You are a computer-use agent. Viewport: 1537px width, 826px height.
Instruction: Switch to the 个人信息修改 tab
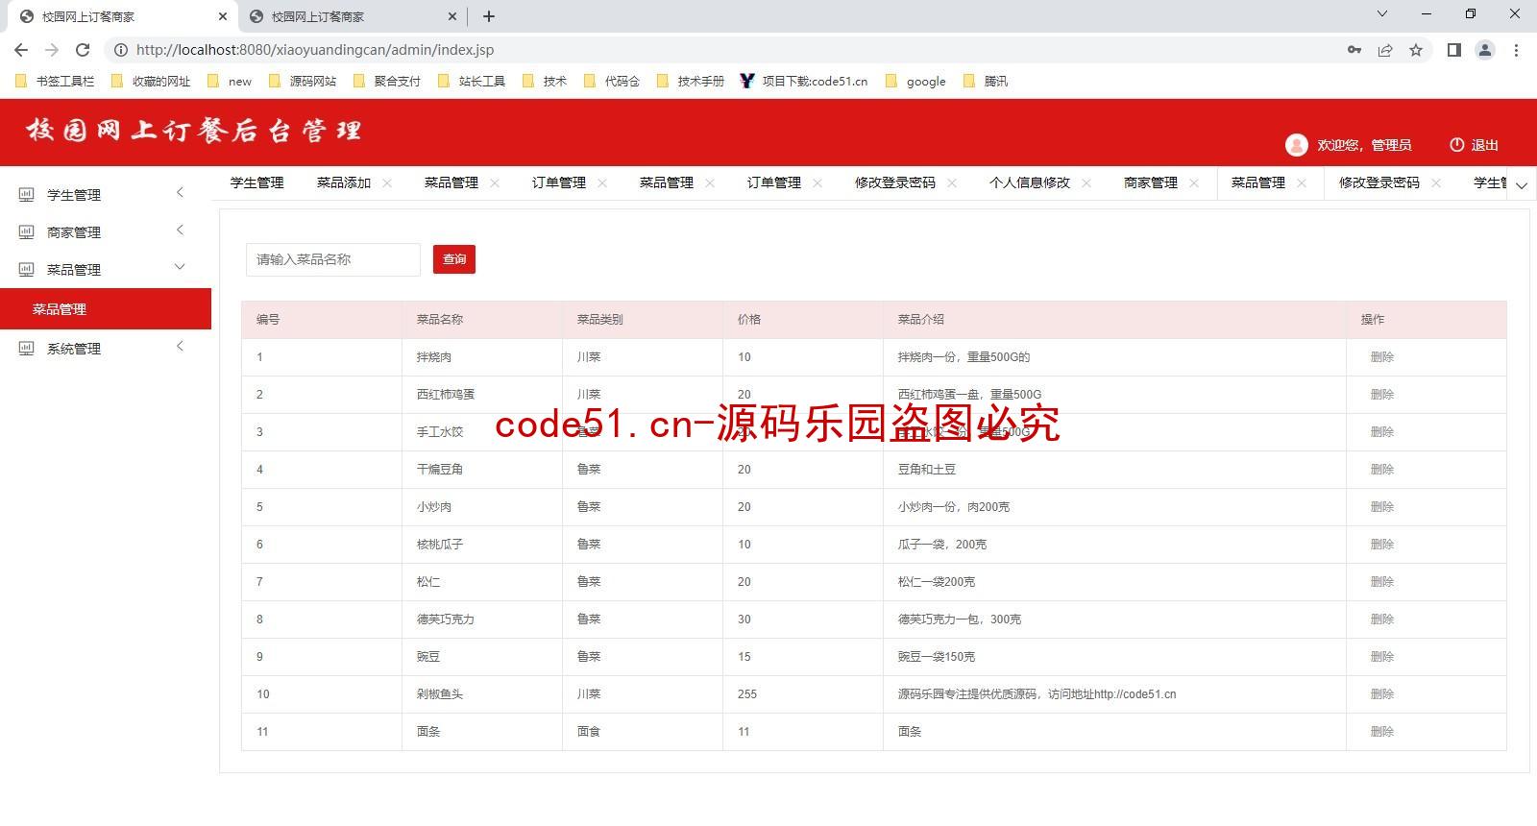pyautogui.click(x=1030, y=182)
